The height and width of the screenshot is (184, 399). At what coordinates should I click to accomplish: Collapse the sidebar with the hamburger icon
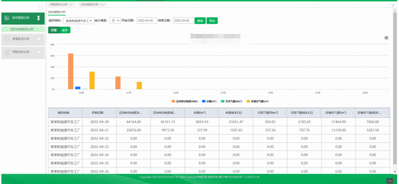(x=41, y=8)
